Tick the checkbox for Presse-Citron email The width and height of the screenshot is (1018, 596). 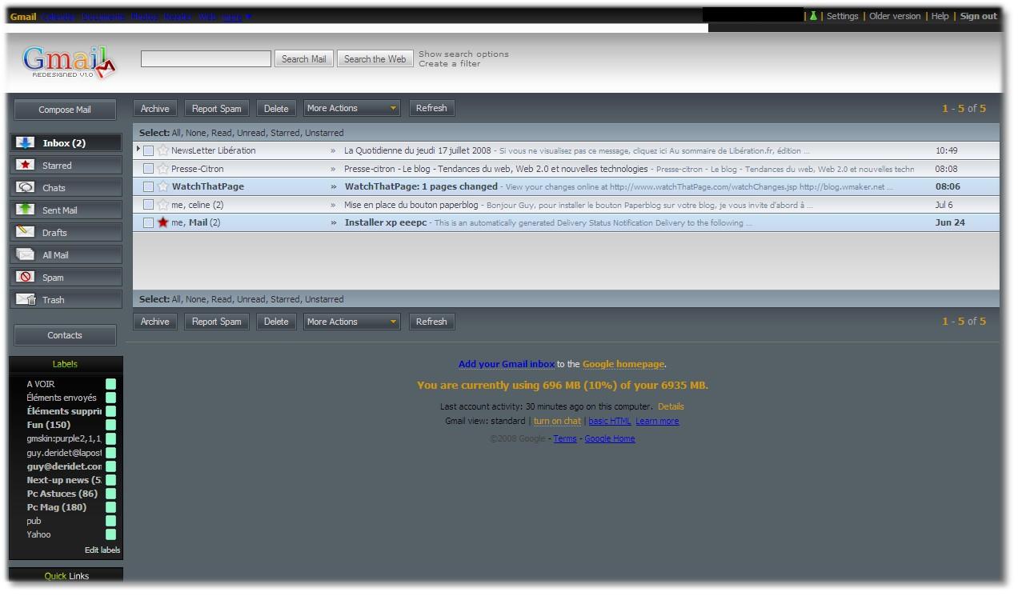tap(148, 169)
